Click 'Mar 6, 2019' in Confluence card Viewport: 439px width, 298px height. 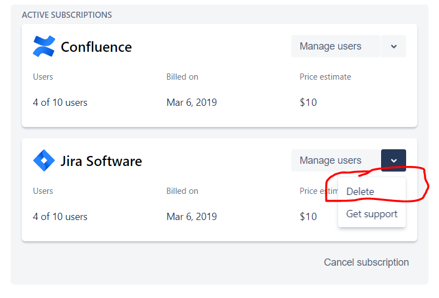click(x=192, y=102)
